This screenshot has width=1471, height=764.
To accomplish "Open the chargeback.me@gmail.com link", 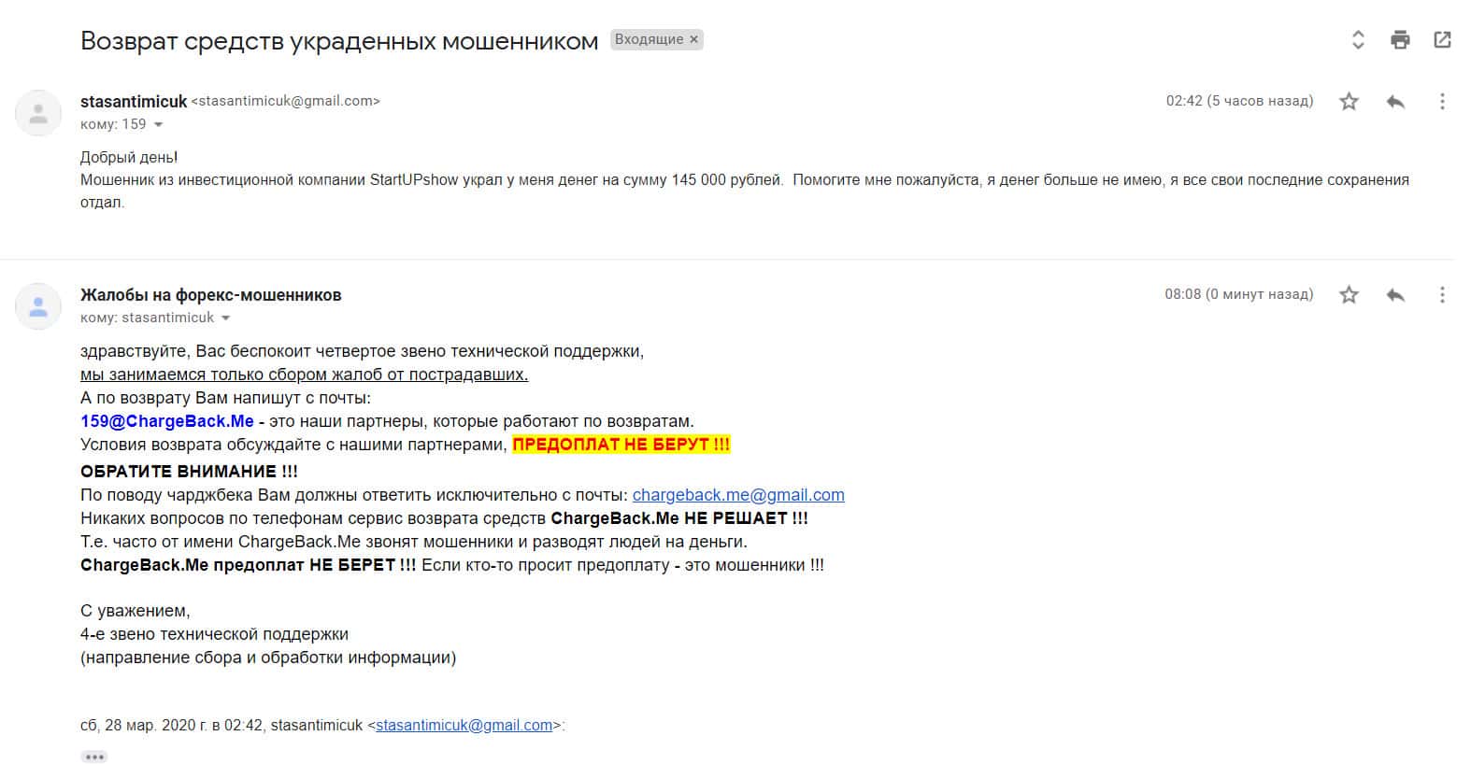I will [x=738, y=495].
